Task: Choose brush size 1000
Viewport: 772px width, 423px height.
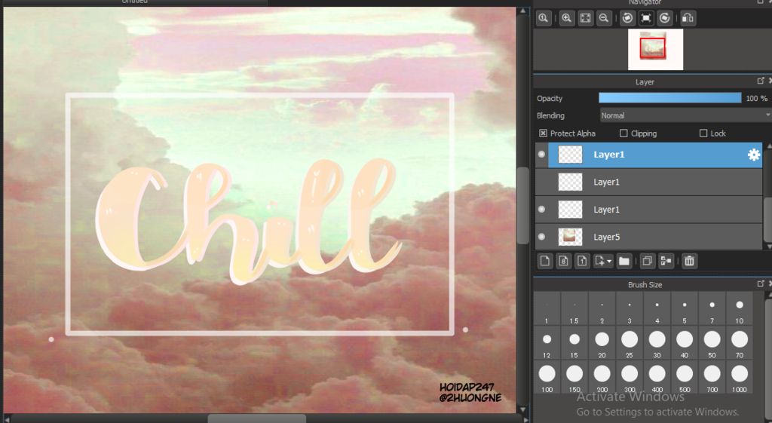Action: 740,378
